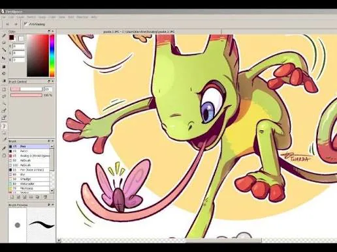Image resolution: width=337 pixels, height=252 pixels.
Task: Click brush list scroll down arrow
Action: click(x=52, y=191)
